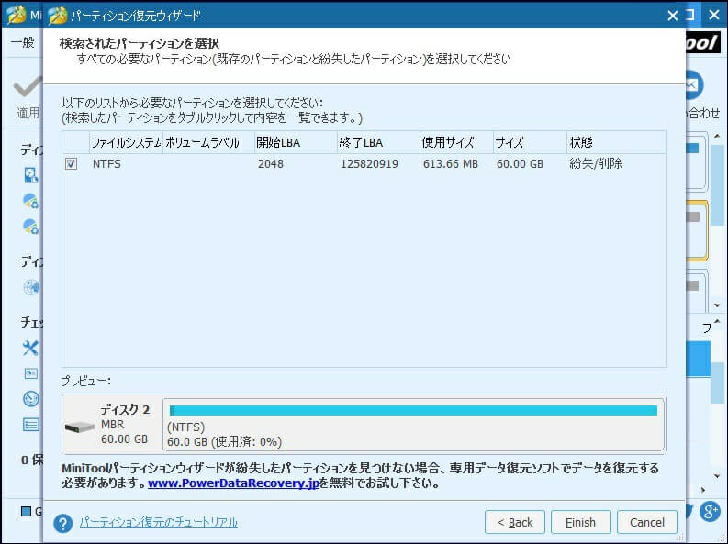Click the globe disk icon in sidebar
The image size is (728, 544).
click(31, 287)
